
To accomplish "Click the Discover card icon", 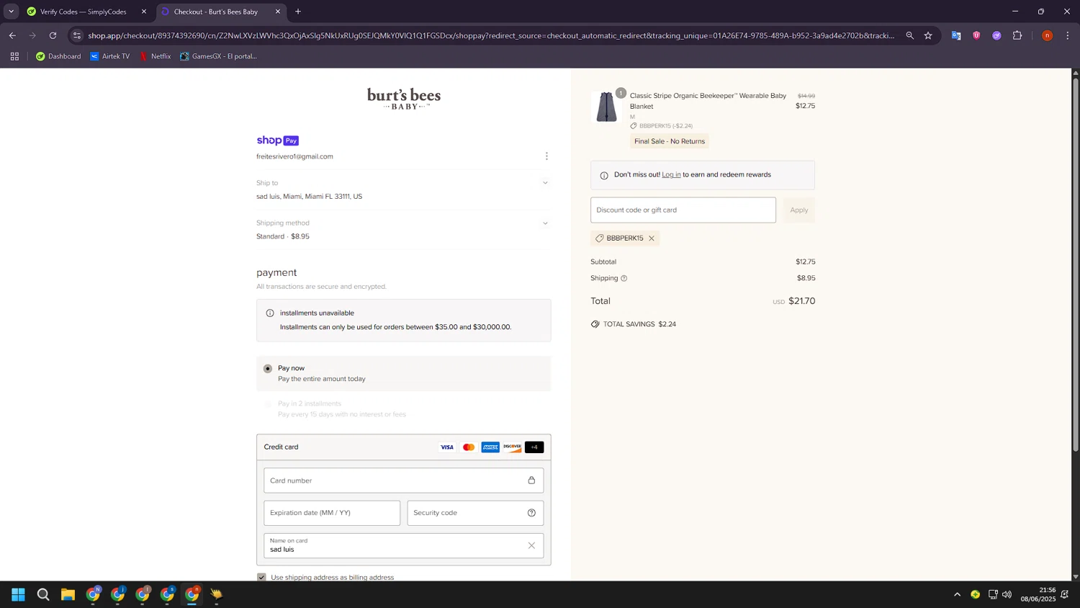I will coord(512,447).
